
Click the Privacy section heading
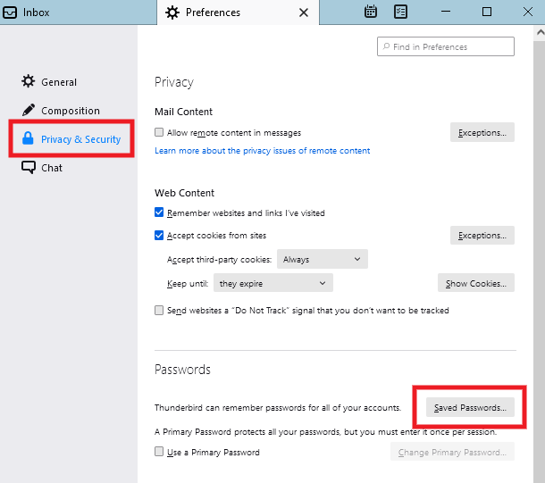click(174, 82)
